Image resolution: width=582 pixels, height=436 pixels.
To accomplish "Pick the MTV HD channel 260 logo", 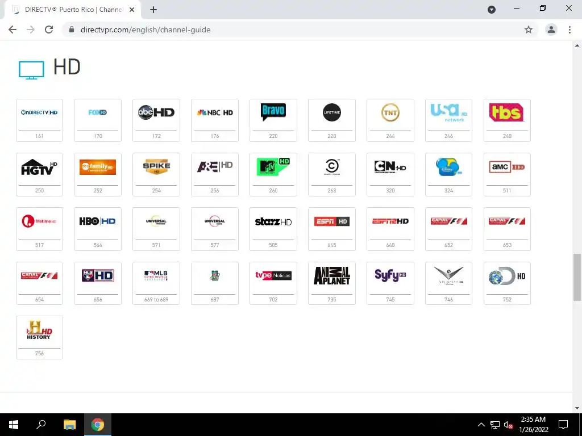I will coord(273,166).
